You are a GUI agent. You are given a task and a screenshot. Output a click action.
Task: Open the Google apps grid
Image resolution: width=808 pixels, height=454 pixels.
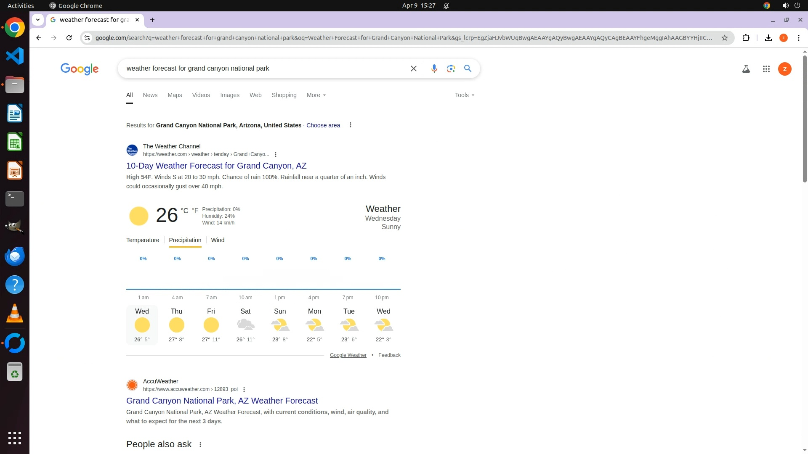pyautogui.click(x=766, y=69)
